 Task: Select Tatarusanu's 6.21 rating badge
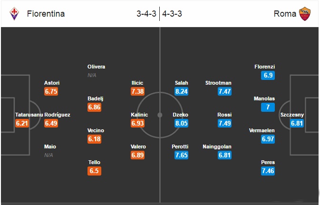[x=22, y=123]
